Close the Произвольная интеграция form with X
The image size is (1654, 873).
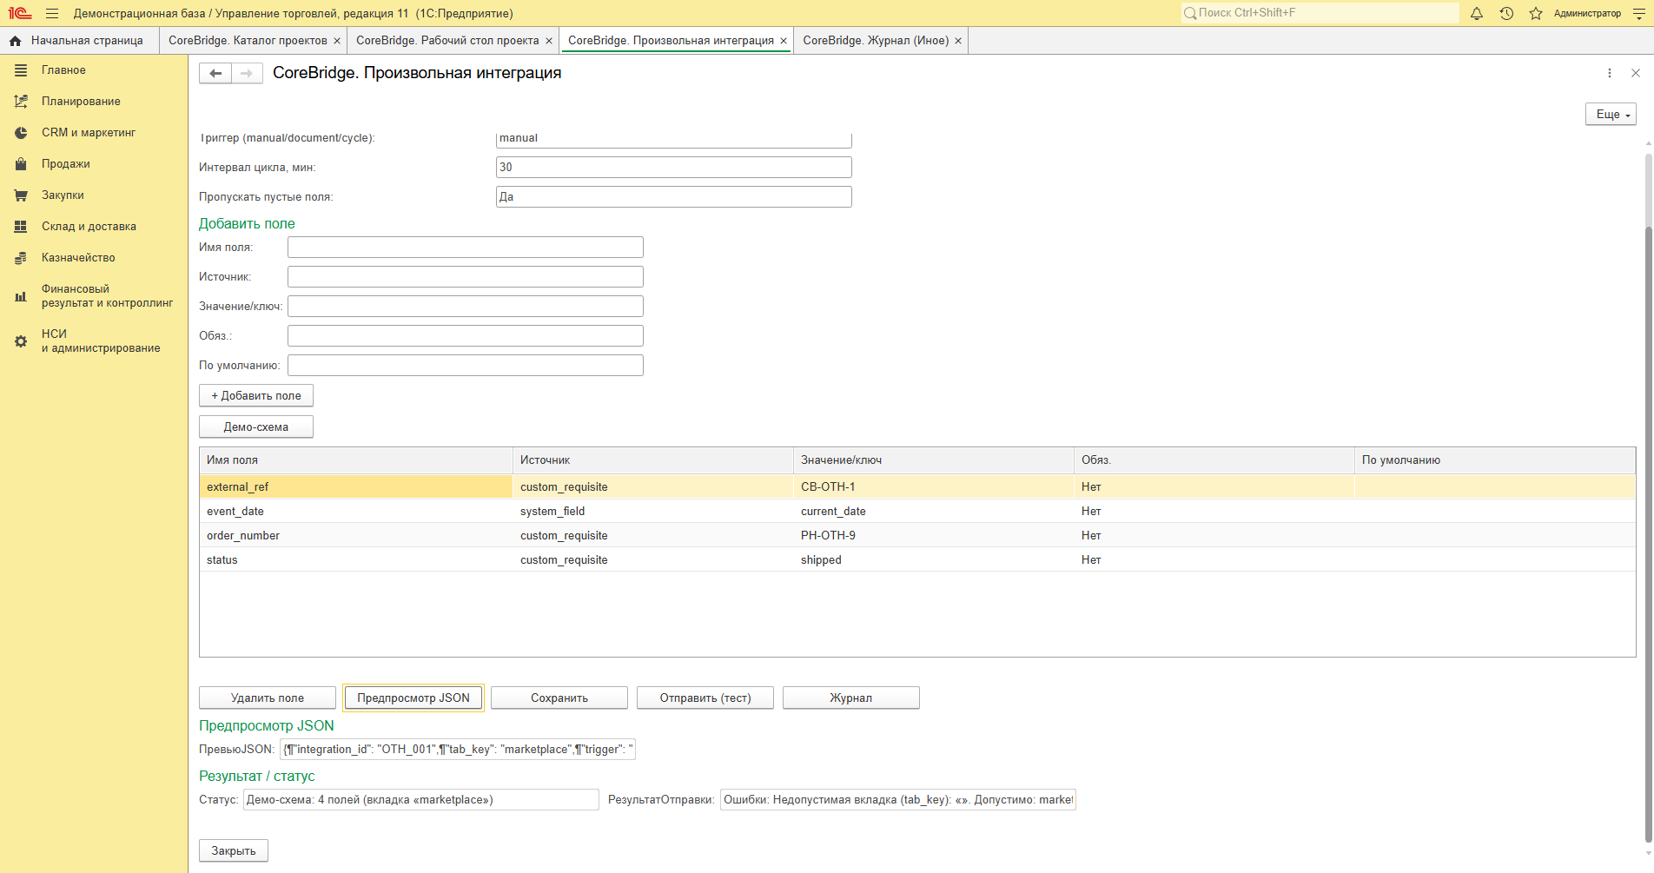[x=1636, y=74]
